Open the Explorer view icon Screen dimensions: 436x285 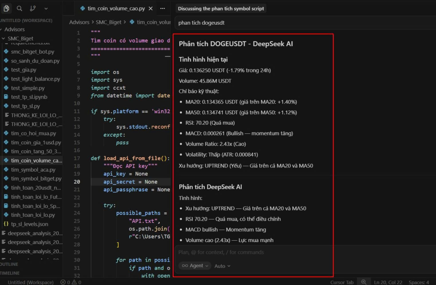tap(6, 9)
